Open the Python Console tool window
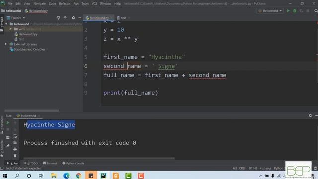This screenshot has width=318, height=179. [x=73, y=163]
